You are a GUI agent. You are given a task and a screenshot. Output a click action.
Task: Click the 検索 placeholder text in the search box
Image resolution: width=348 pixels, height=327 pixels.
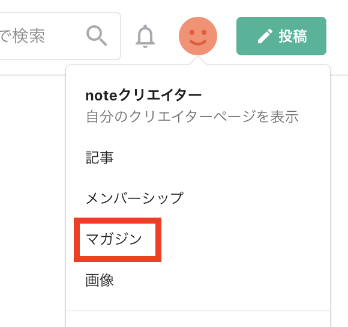[29, 36]
